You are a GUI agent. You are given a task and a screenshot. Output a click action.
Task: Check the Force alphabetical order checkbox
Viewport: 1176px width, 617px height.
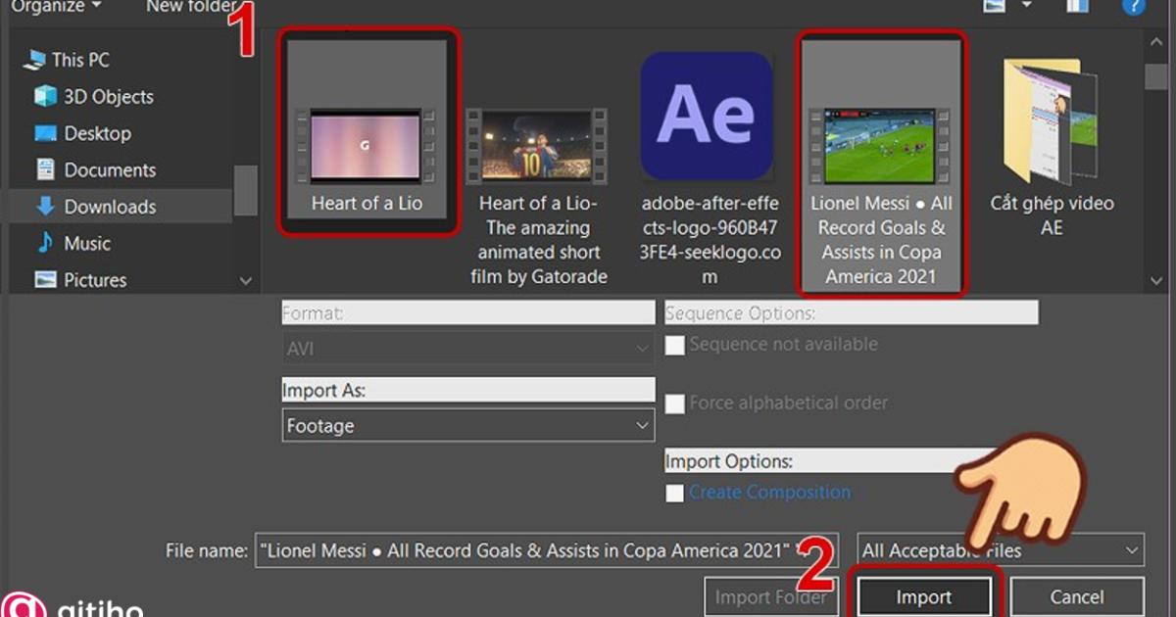[x=674, y=403]
